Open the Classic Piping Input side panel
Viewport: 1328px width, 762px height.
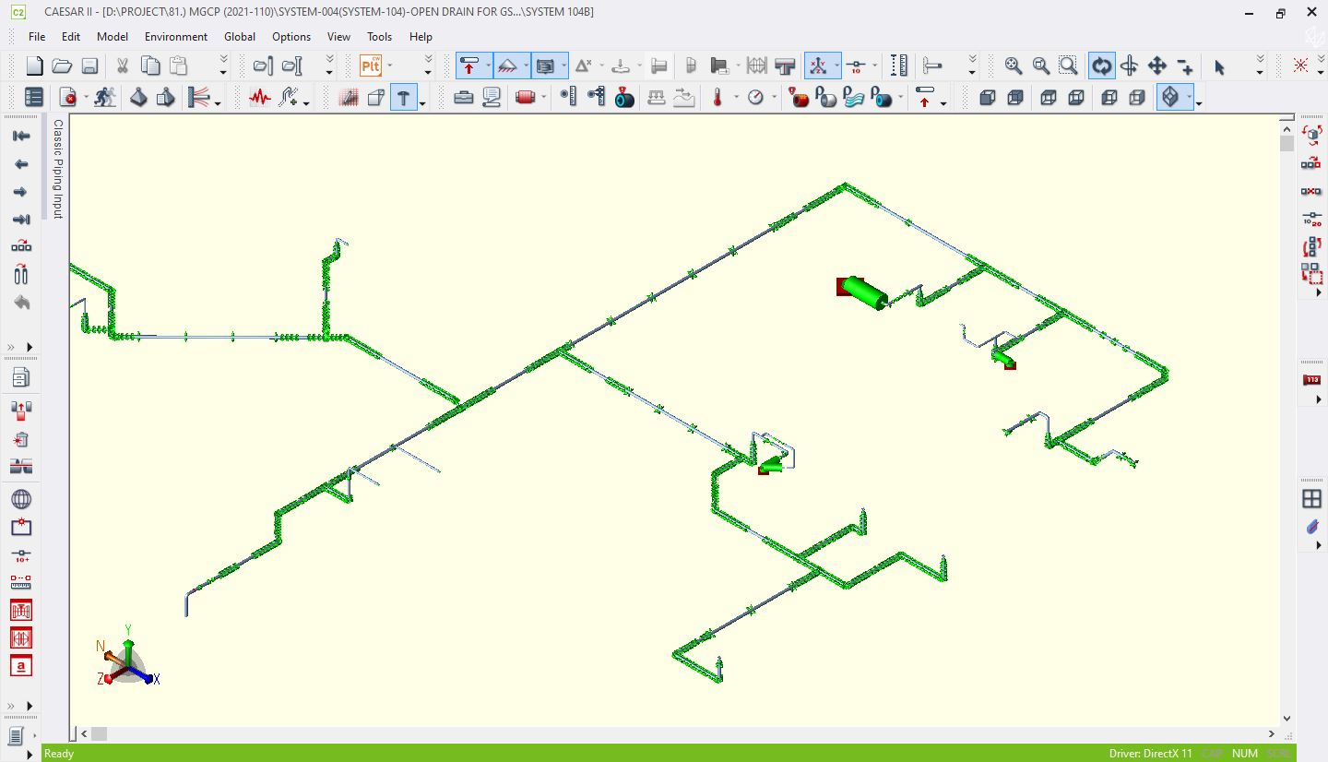click(57, 169)
